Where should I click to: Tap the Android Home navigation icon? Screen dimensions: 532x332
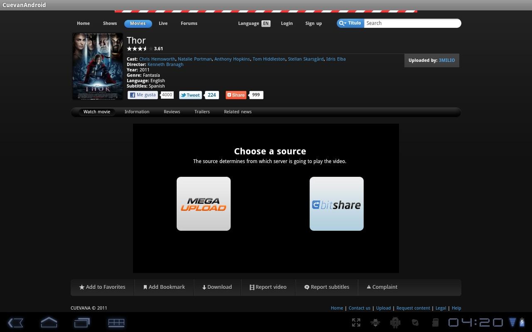[x=49, y=322]
